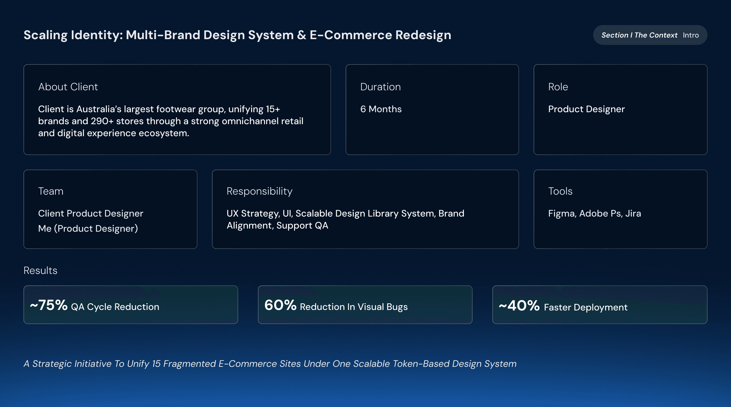Click the ~75% QA Cycle Reduction card
This screenshot has width=731, height=407.
(131, 305)
